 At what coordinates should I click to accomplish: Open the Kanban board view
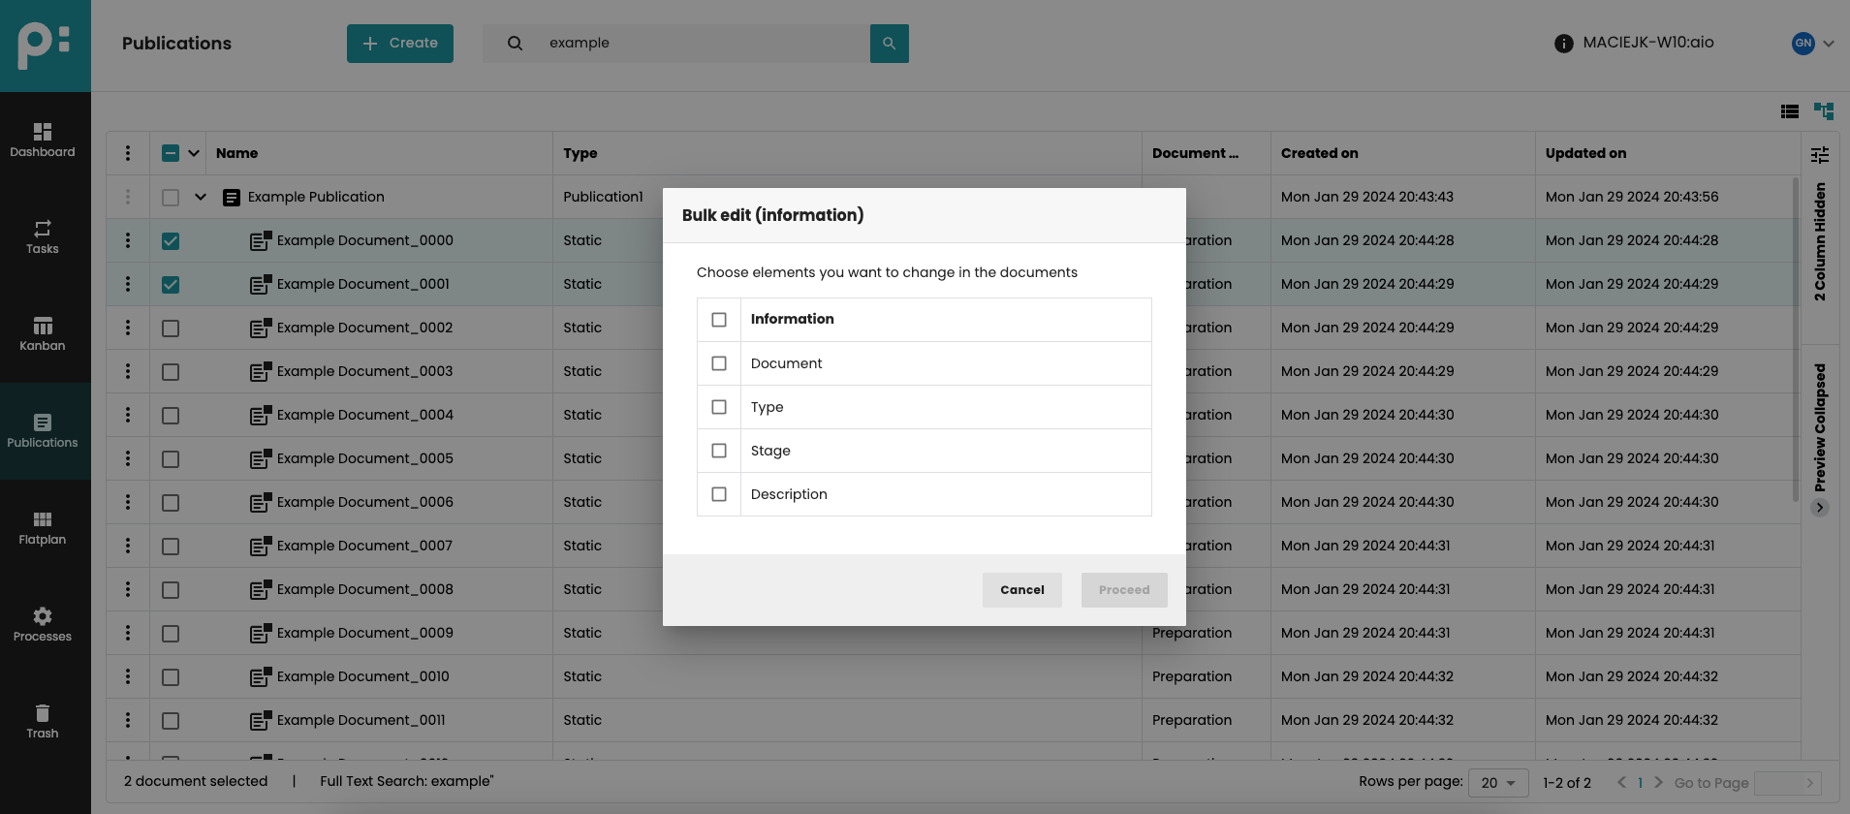[43, 334]
